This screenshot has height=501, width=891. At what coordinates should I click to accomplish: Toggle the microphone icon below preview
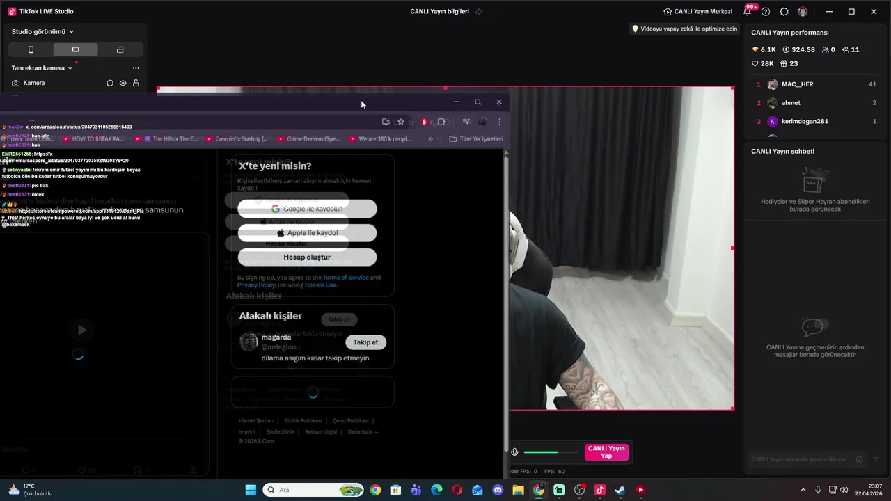tap(514, 452)
